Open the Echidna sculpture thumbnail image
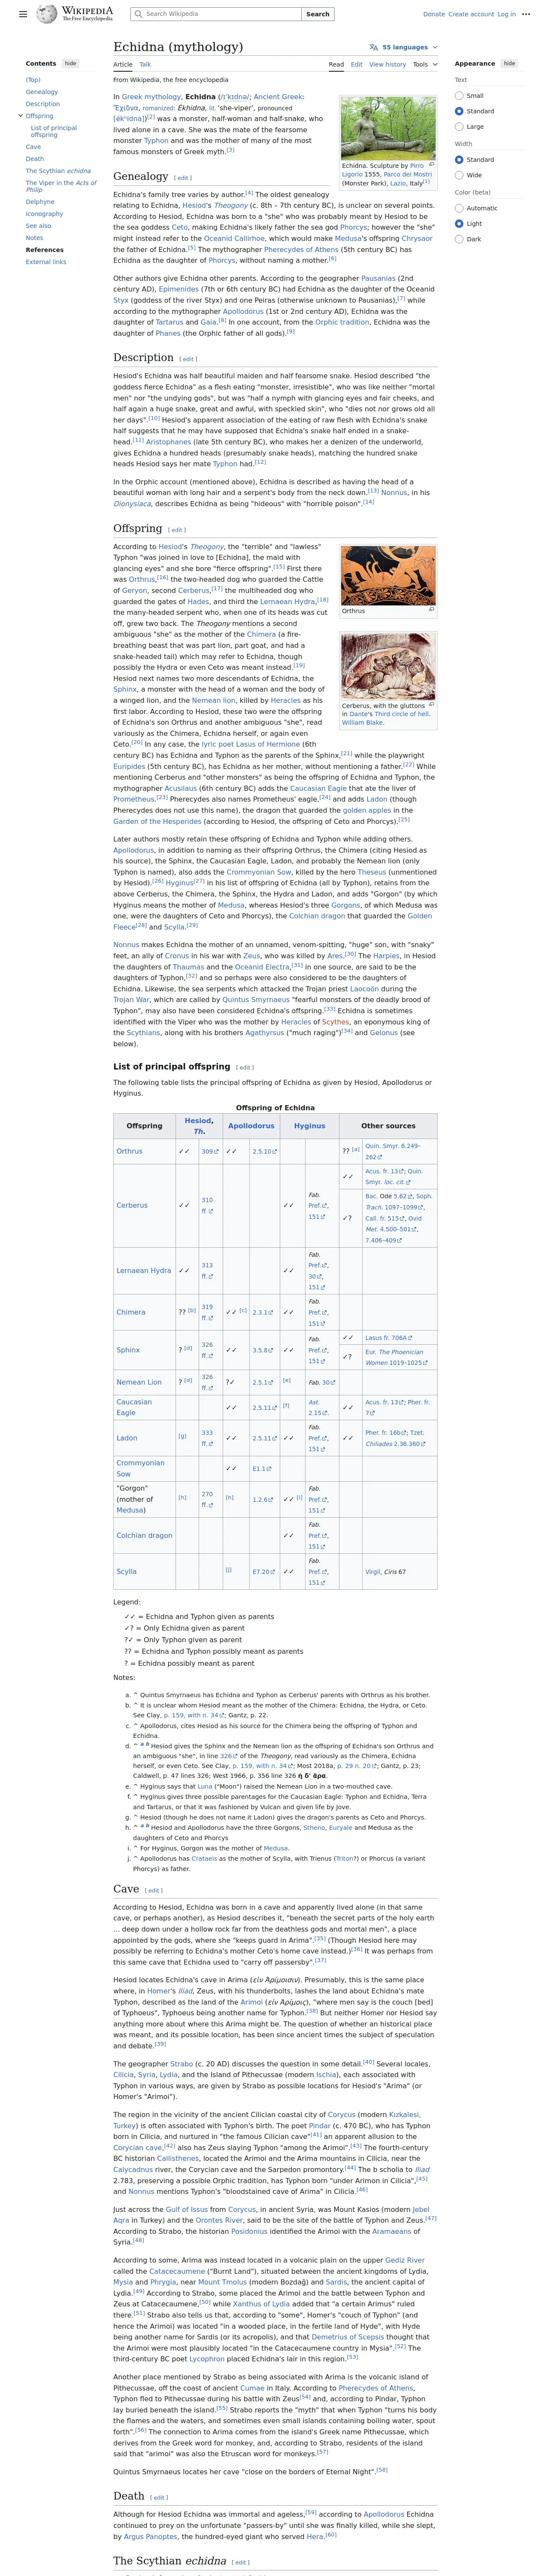Viewport: 551px width, 2576px height. click(388, 127)
